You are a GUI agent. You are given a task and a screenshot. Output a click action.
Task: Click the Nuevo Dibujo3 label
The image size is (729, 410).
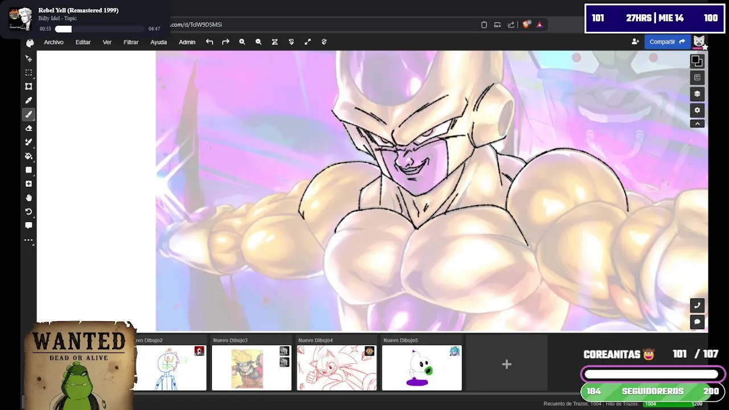(230, 340)
